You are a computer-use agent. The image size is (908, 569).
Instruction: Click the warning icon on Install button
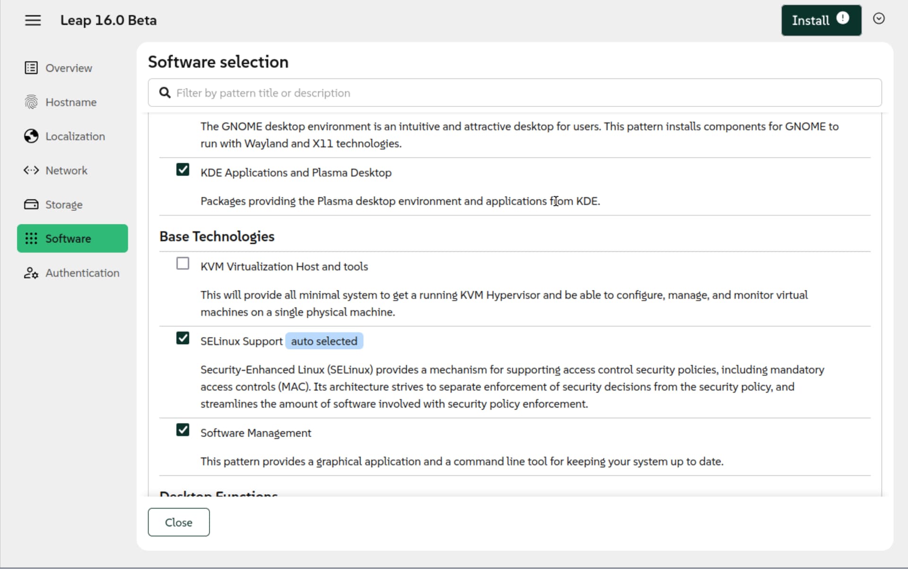(x=842, y=18)
